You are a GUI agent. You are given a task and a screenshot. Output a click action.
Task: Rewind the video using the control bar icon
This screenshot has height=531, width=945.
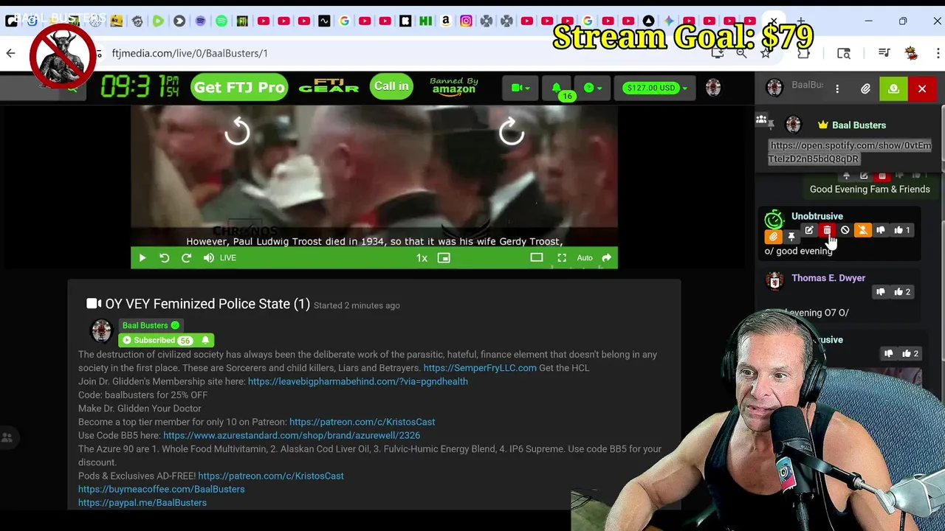tap(165, 257)
